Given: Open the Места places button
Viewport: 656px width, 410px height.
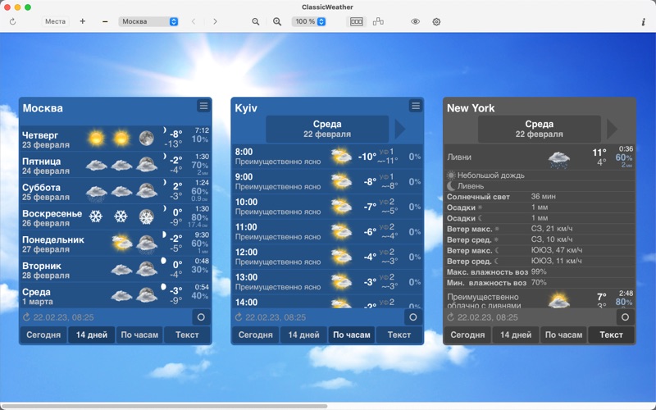Looking at the screenshot, I should click(x=55, y=21).
